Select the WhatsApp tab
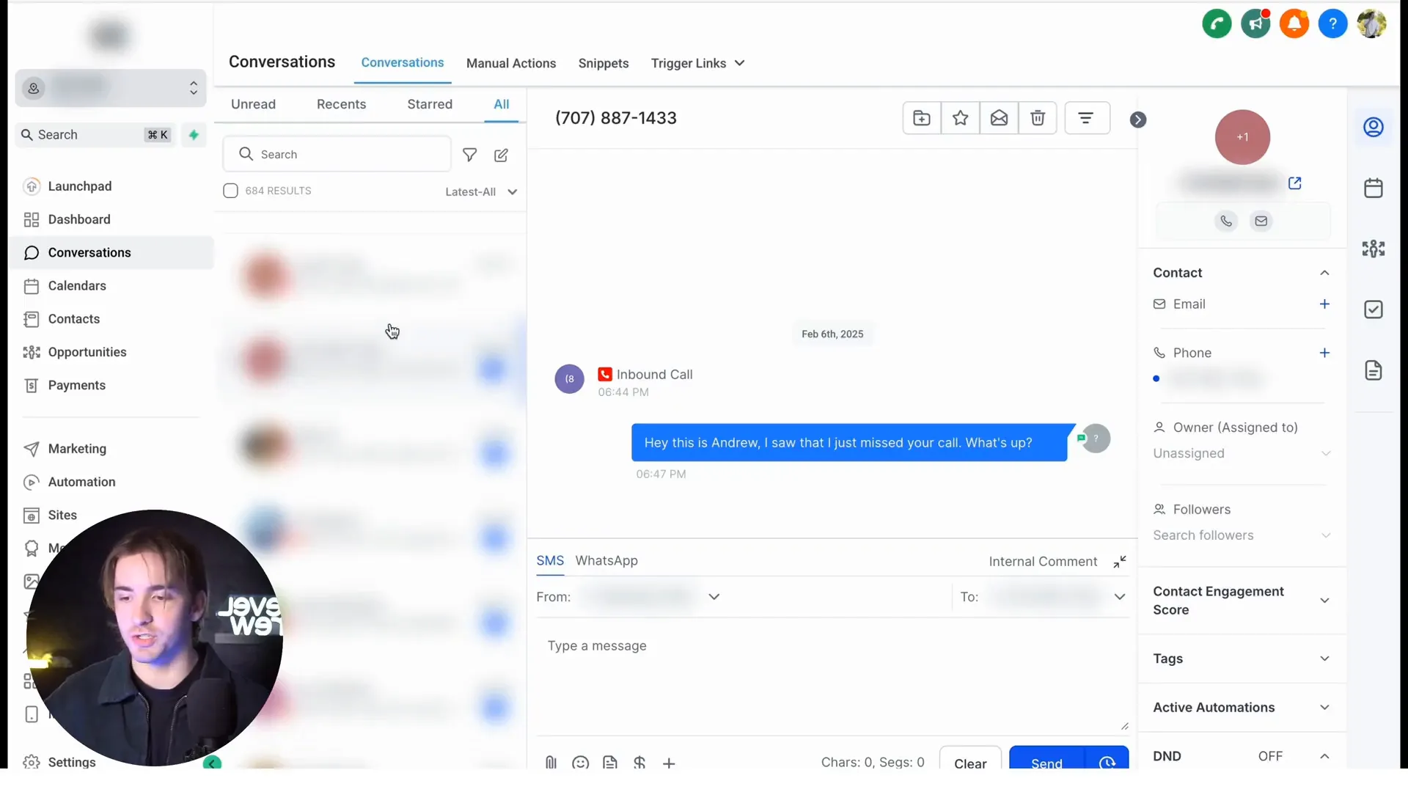The width and height of the screenshot is (1408, 792). click(x=606, y=561)
